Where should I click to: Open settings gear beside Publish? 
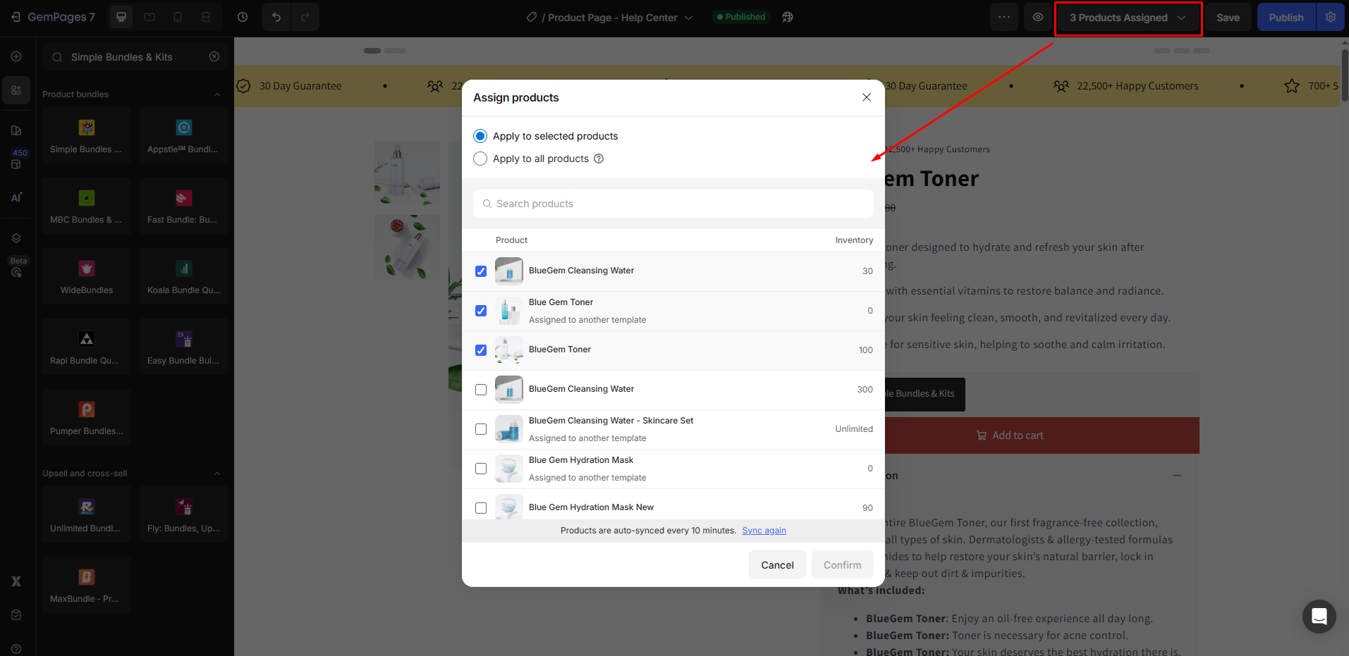pos(1331,17)
